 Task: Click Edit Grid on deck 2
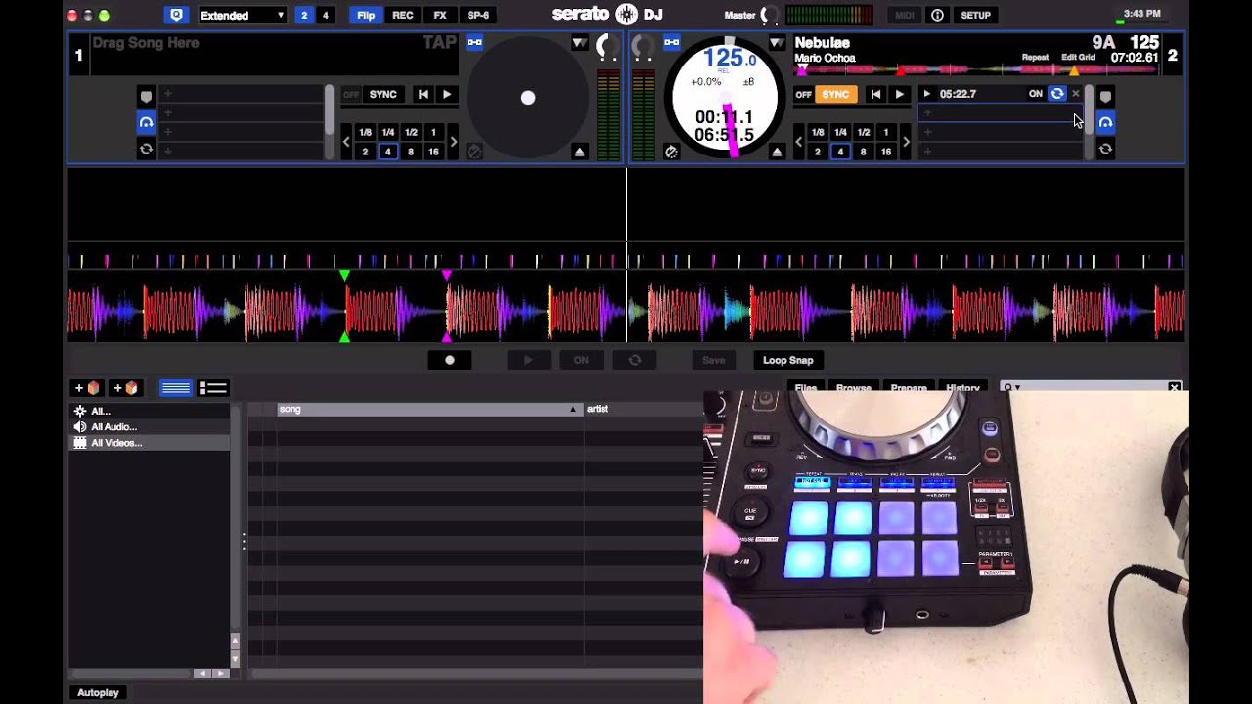(x=1079, y=58)
